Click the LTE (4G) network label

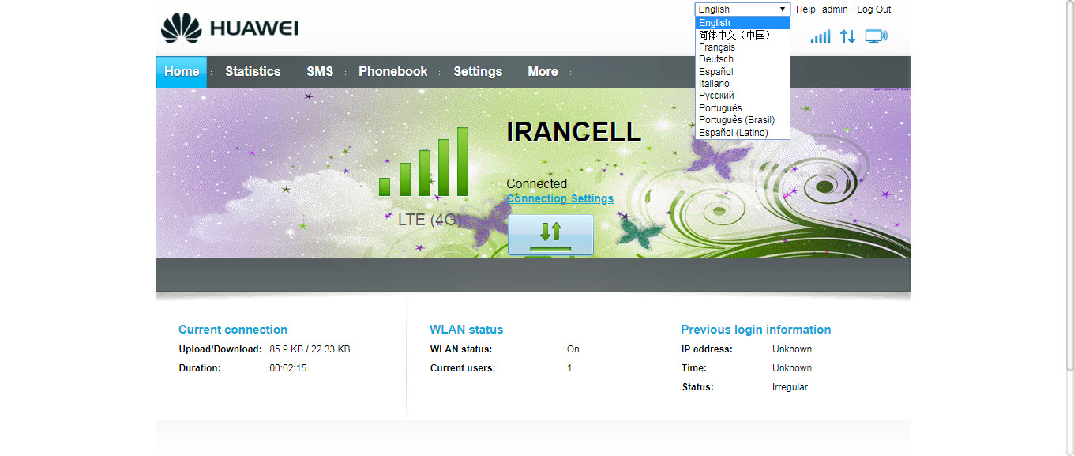pos(430,220)
